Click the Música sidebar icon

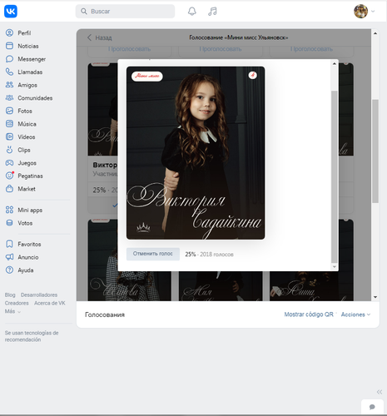coord(9,124)
